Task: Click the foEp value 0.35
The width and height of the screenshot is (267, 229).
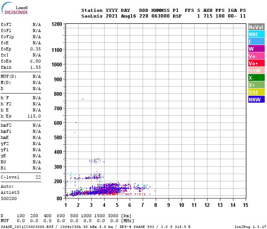Action: (x=35, y=49)
